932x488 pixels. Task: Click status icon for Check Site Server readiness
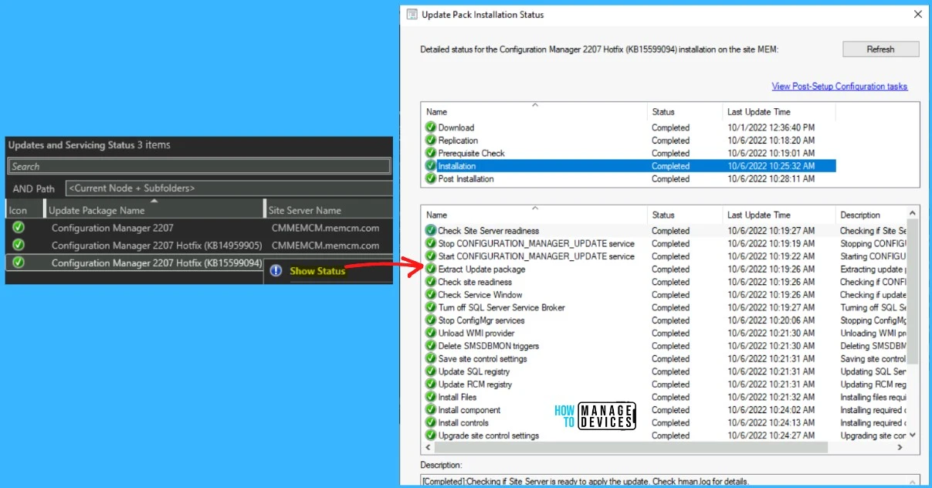430,230
